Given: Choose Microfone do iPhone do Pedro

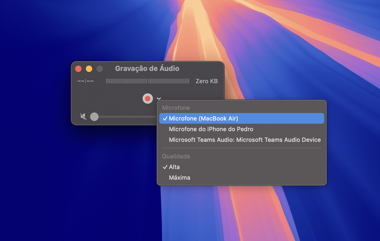Looking at the screenshot, I should [x=242, y=129].
